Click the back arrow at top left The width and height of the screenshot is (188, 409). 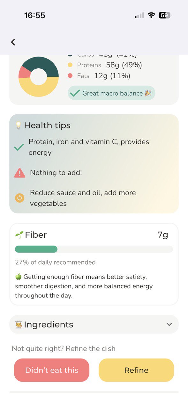point(13,42)
